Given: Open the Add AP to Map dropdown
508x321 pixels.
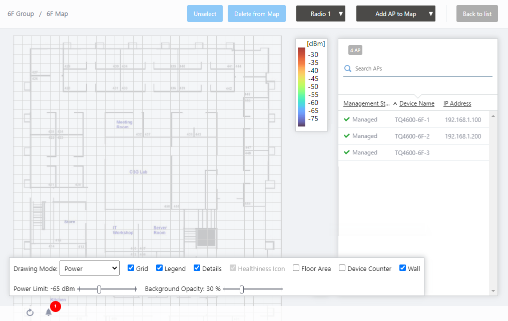Looking at the screenshot, I should [x=395, y=14].
